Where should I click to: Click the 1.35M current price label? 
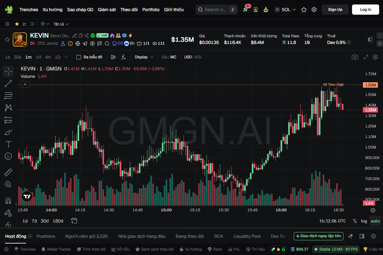[x=370, y=110]
